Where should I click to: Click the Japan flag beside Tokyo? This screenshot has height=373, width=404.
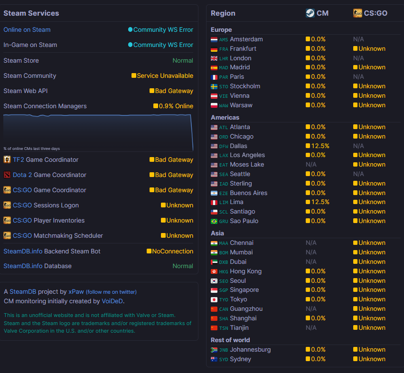coord(214,299)
